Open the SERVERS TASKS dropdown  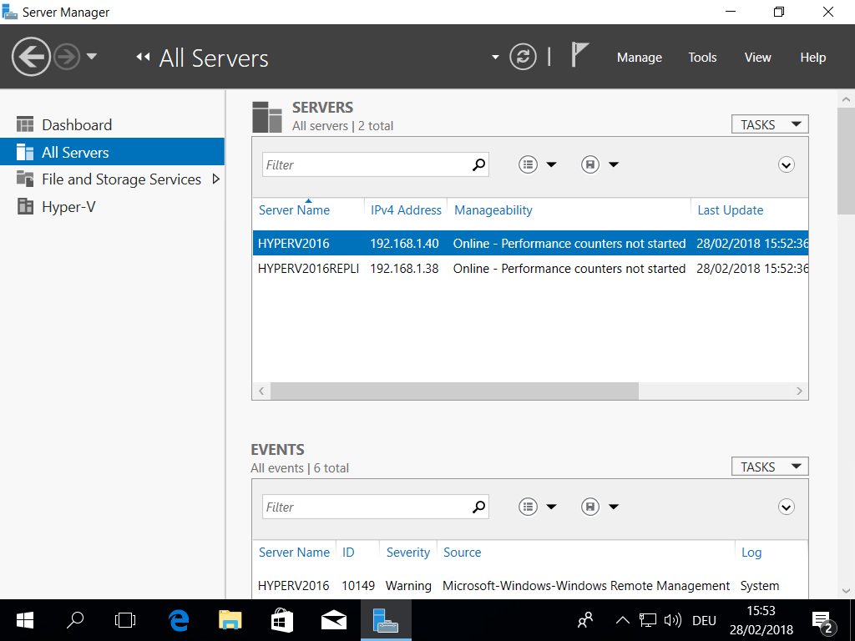click(769, 124)
